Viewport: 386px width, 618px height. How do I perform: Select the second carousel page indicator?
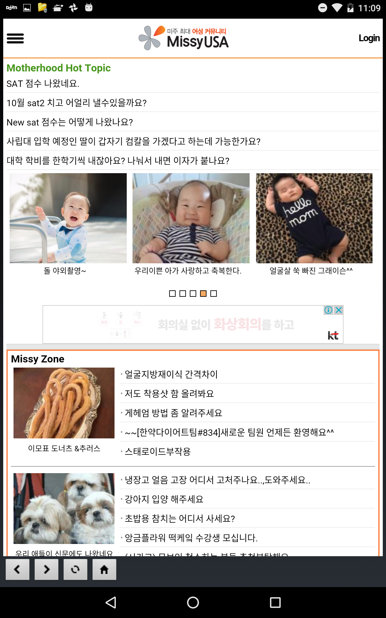click(x=183, y=294)
